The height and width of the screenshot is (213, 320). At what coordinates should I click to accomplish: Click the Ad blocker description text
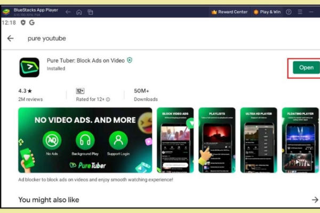tap(95, 180)
